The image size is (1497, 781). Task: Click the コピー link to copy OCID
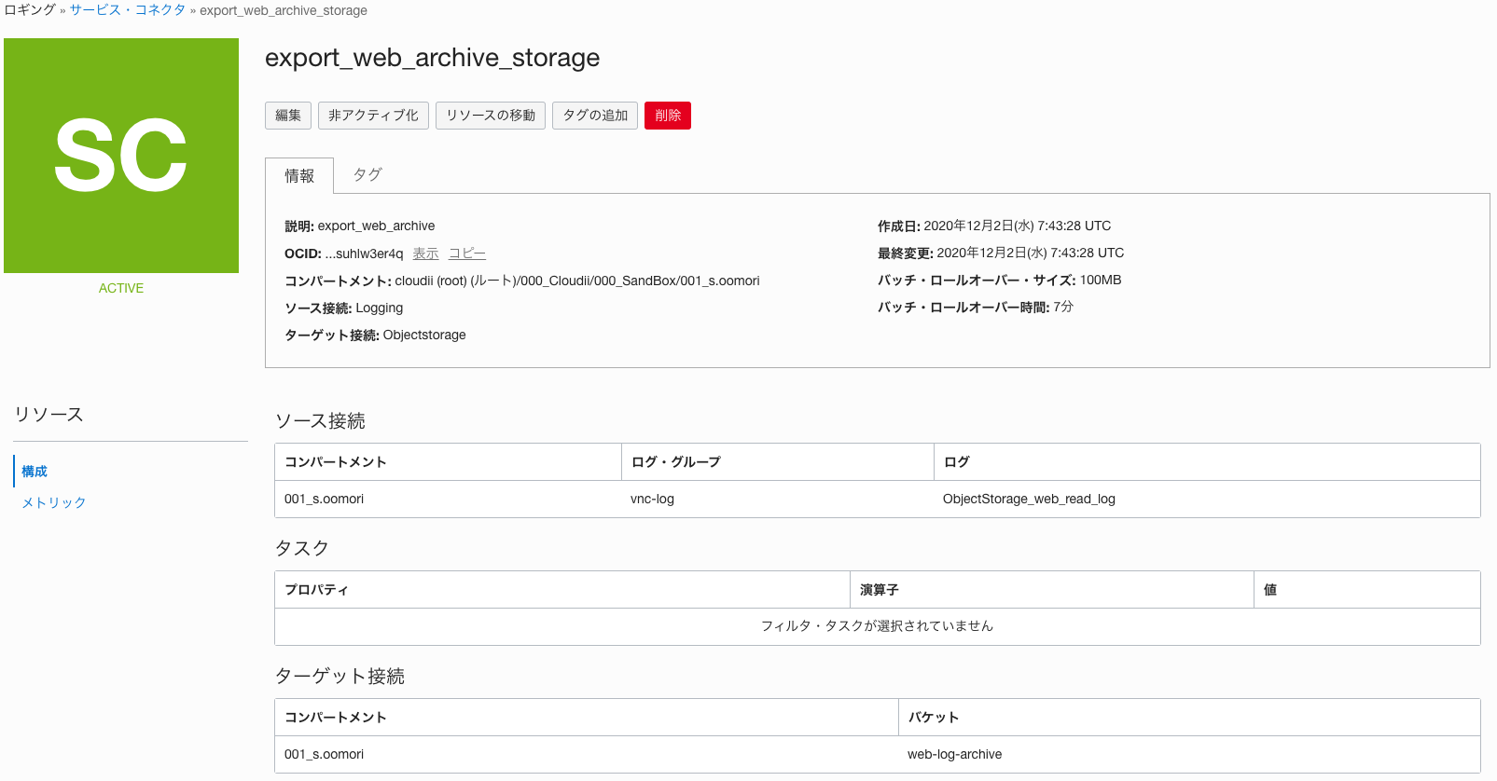click(466, 253)
